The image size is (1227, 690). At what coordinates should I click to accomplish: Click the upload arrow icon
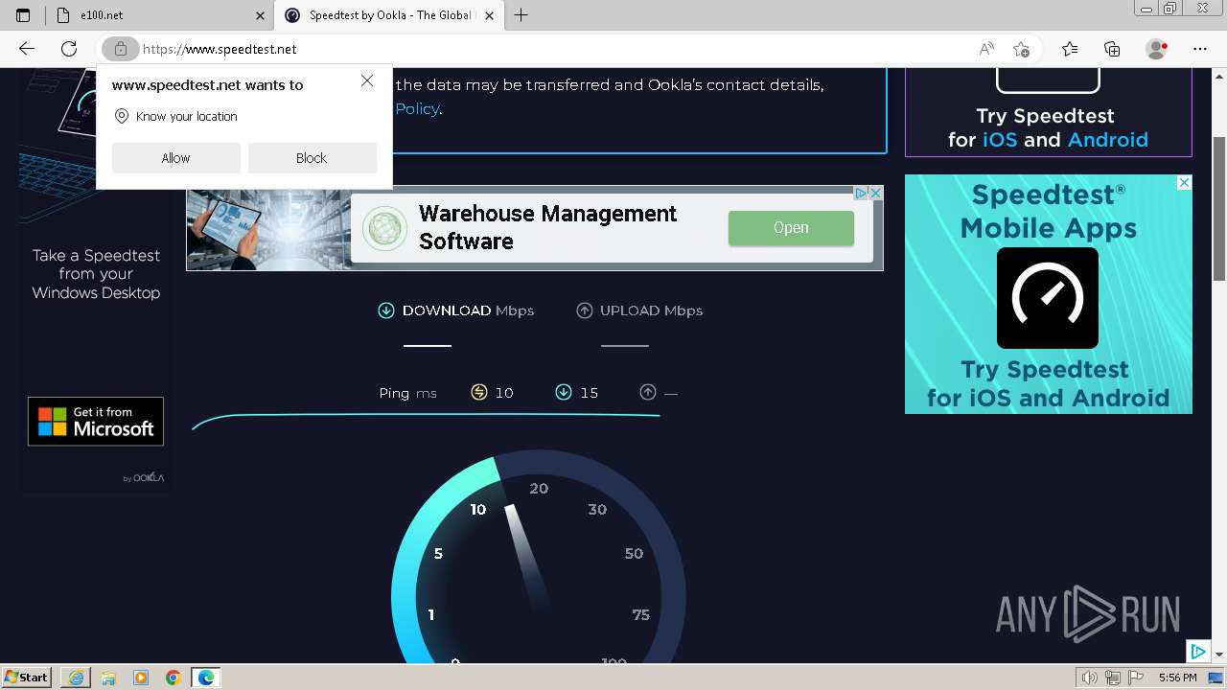click(584, 310)
